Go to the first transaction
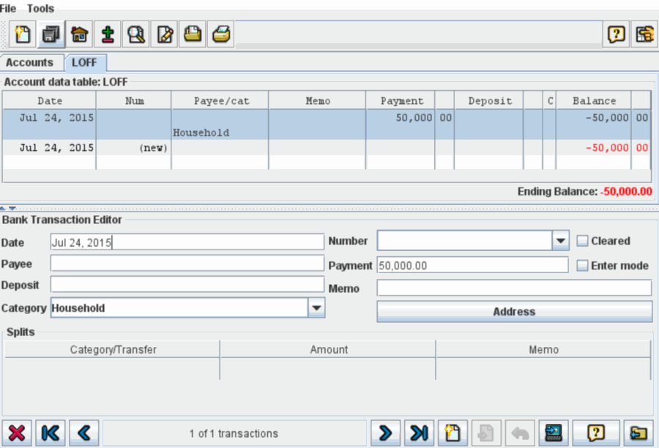Screen dimensions: 659x448 (51, 433)
